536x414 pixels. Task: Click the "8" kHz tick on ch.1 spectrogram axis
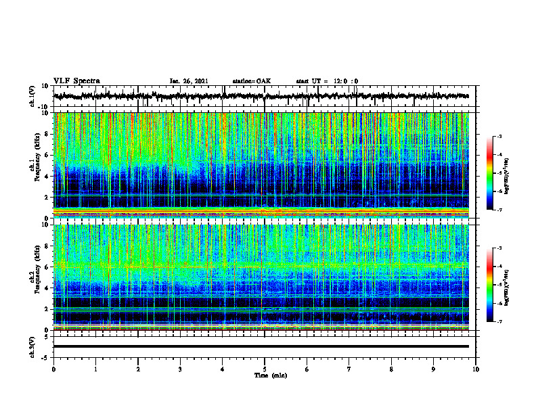pos(47,134)
